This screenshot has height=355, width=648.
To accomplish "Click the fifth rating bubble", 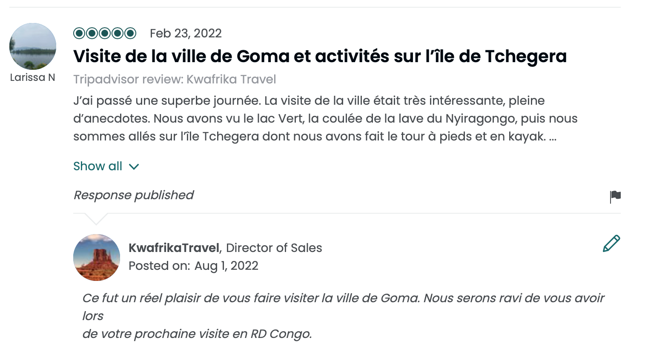I will pos(130,33).
